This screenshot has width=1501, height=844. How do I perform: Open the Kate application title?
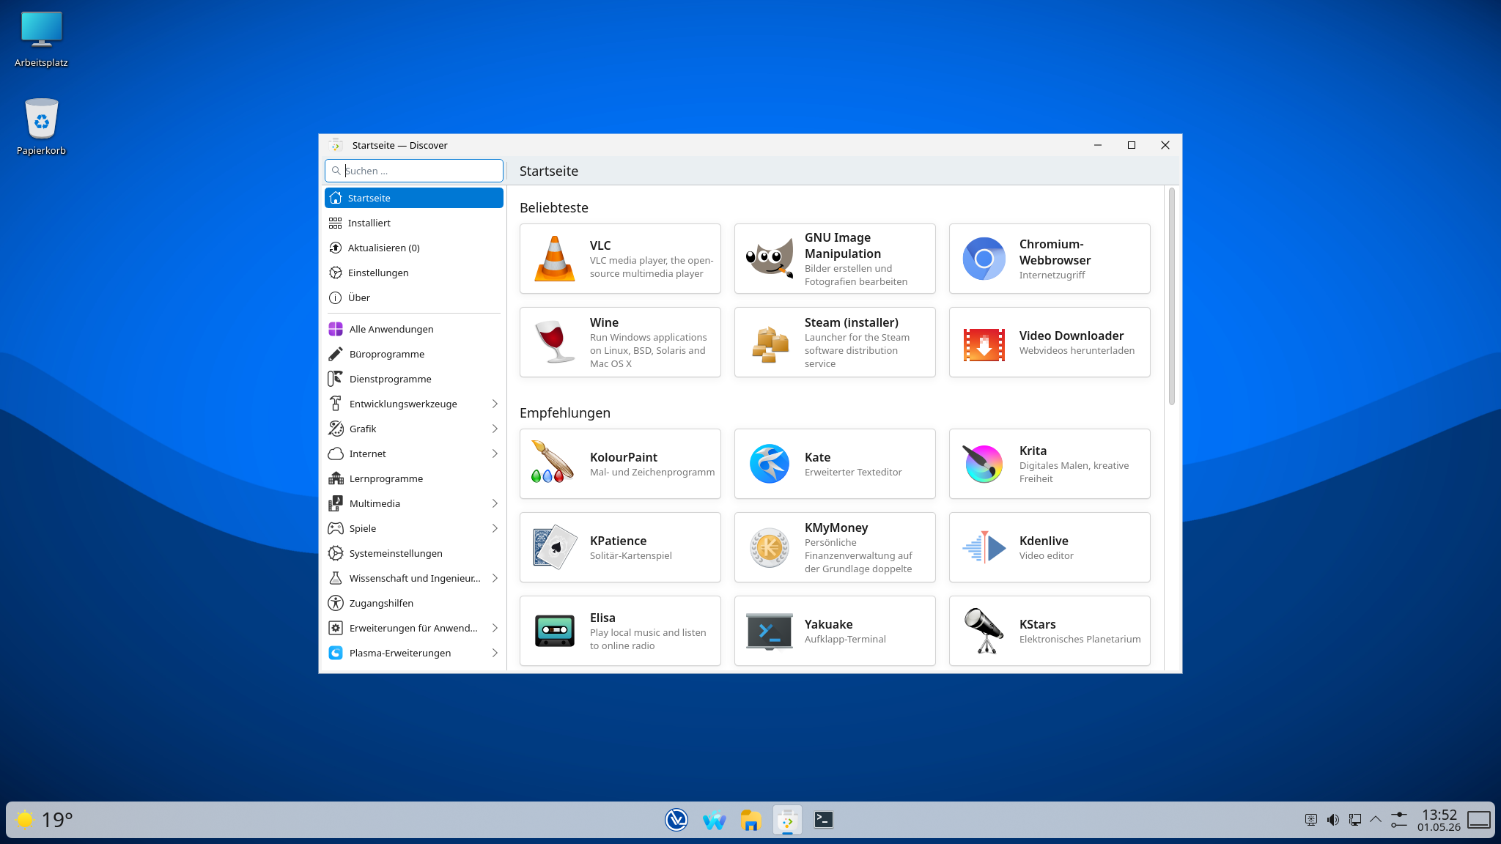[817, 457]
